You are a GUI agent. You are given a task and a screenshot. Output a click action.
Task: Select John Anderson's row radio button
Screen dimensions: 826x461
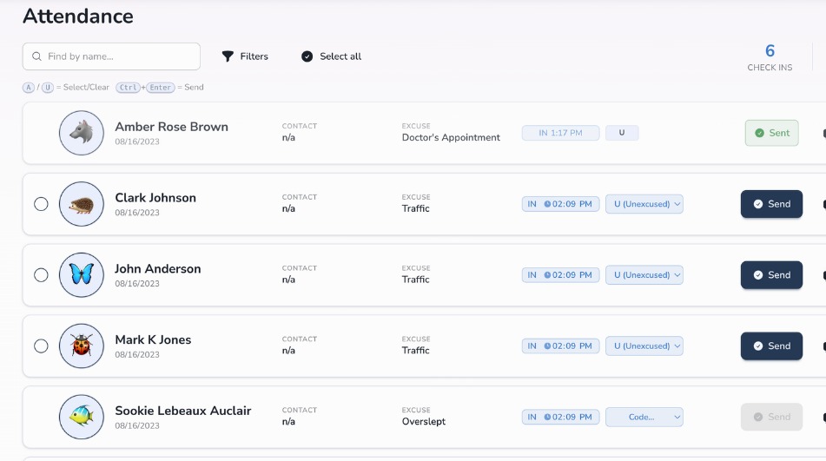(41, 274)
